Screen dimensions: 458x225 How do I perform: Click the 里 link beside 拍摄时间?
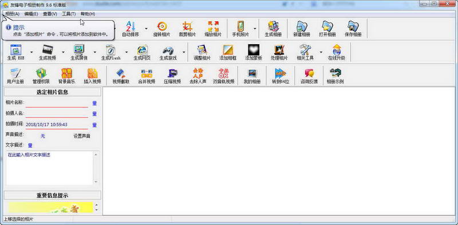coord(94,125)
